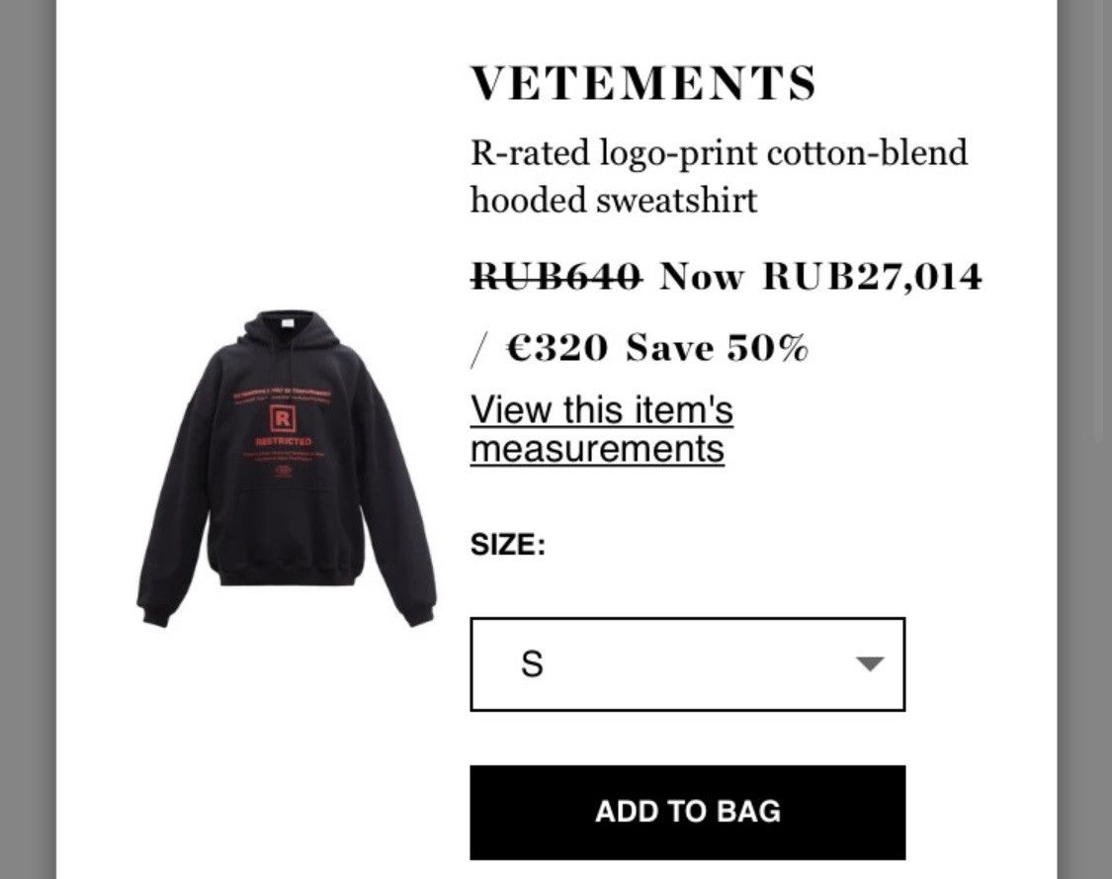Select the size S combo box

[x=687, y=664]
